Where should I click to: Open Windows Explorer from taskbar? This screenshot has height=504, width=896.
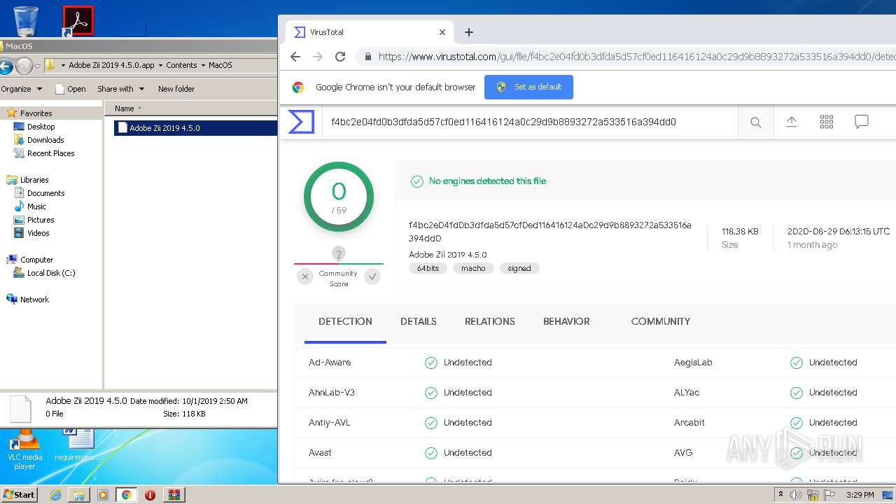(79, 495)
